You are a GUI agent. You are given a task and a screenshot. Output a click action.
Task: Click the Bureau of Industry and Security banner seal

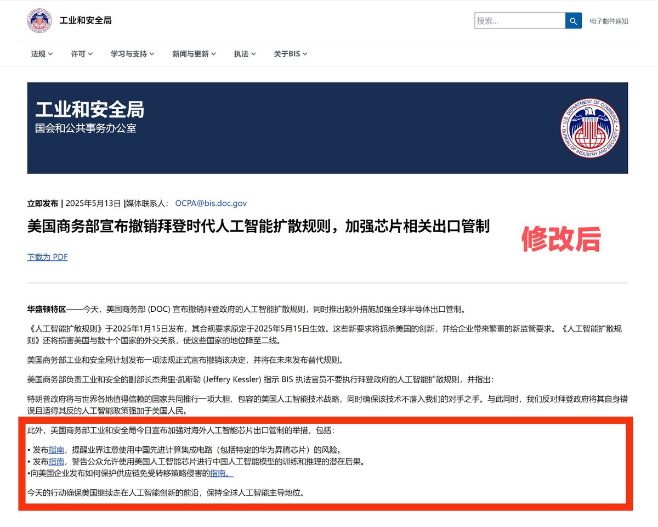590,128
